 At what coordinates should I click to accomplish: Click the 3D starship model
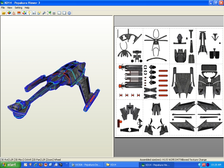[x=54, y=90]
